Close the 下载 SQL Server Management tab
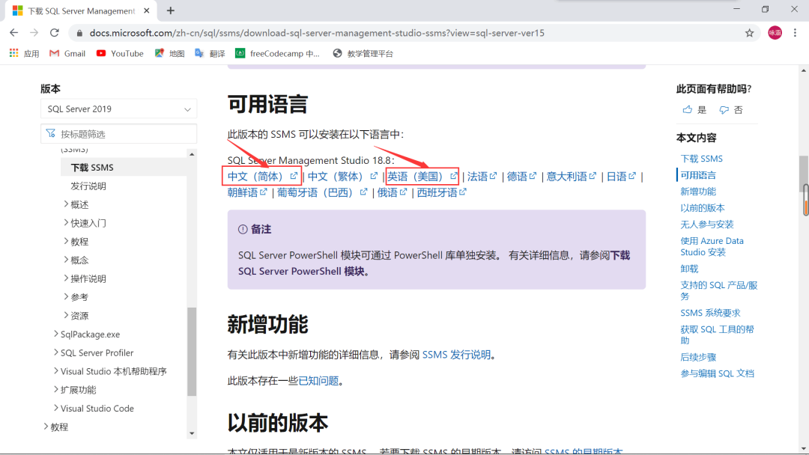Viewport: 809px width, 455px height. [x=147, y=10]
